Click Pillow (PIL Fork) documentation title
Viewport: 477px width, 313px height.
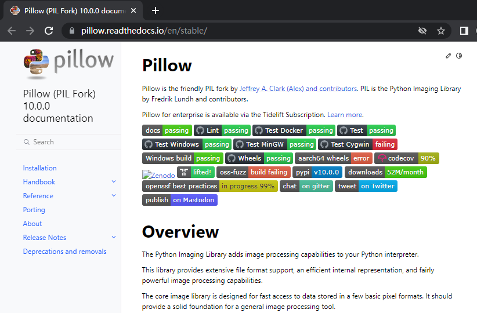(x=59, y=106)
